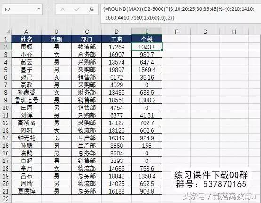The height and width of the screenshot is (203, 261).
Task: Select cell E2 with value 1043.8
Action: click(147, 47)
